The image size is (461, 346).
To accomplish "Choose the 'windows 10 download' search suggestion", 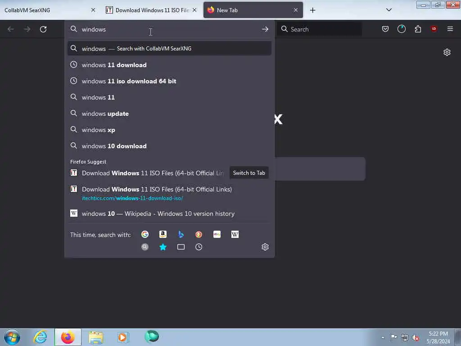I will pos(169,146).
